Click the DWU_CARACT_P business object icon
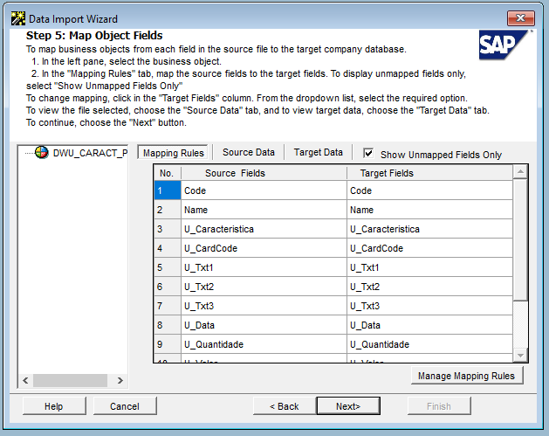The height and width of the screenshot is (436, 549). 43,153
